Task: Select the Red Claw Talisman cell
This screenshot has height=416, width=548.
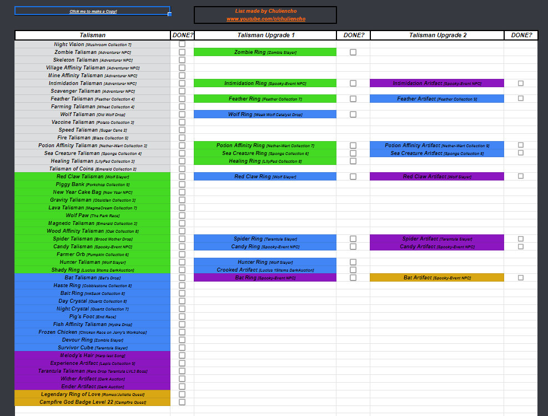Action: click(93, 177)
